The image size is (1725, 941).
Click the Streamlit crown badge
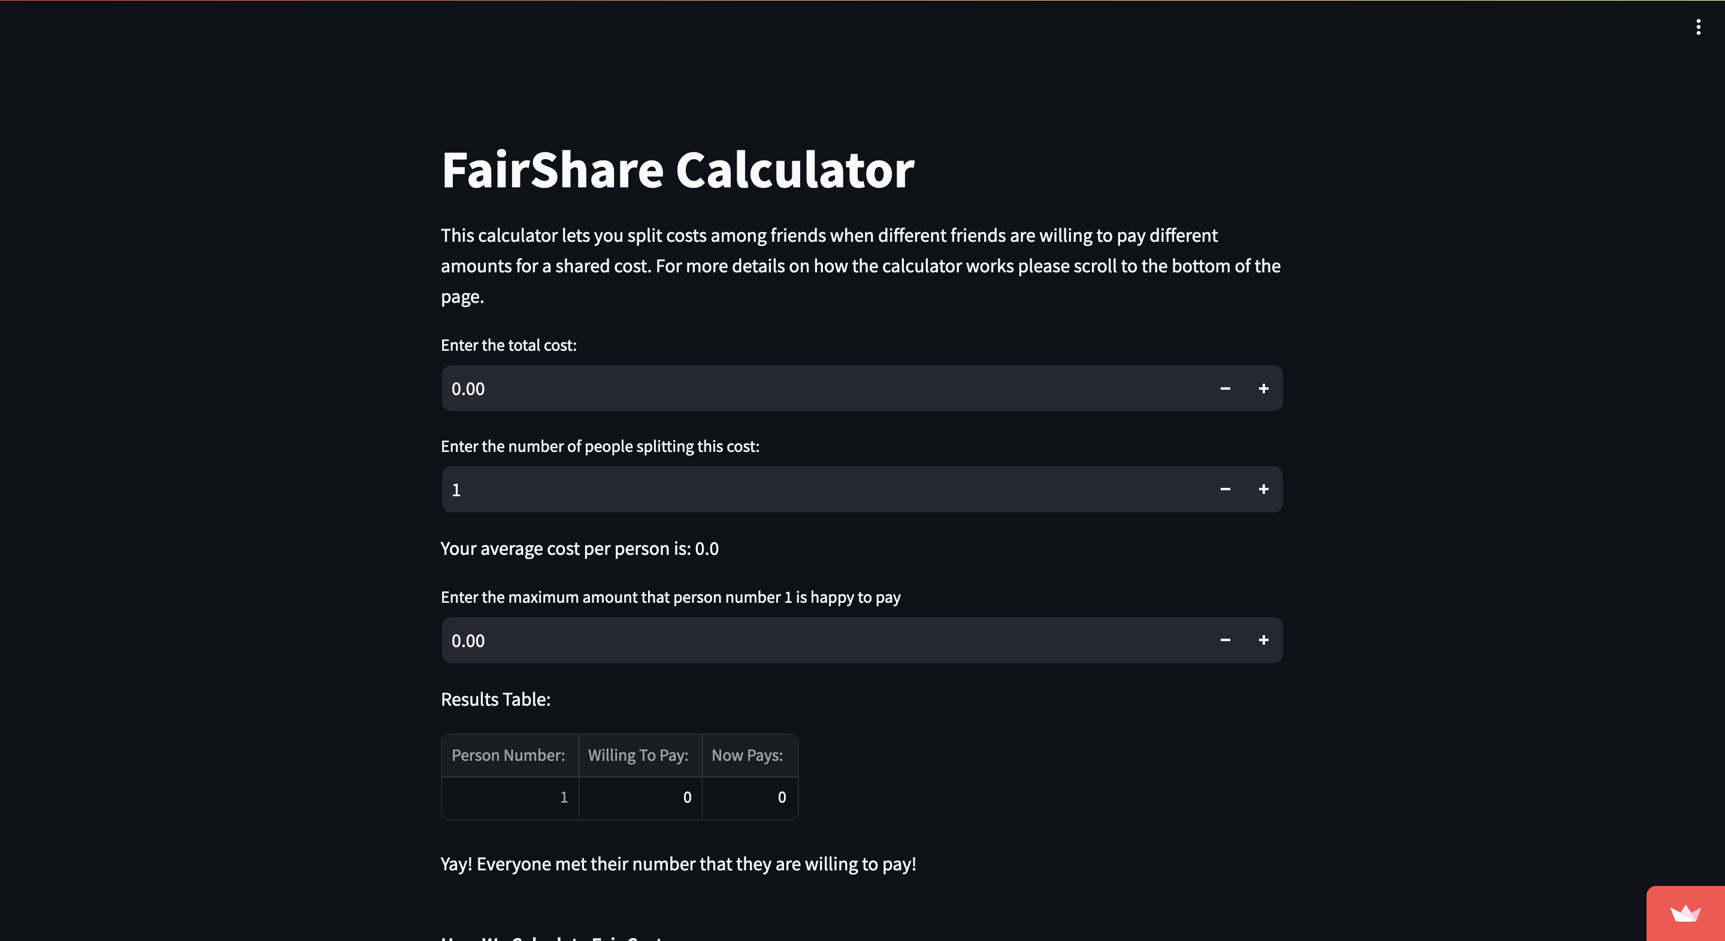click(1685, 913)
